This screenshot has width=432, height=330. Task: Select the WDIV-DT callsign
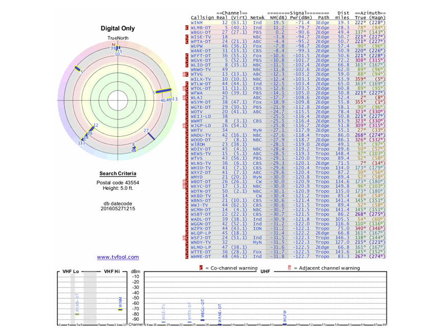[x=201, y=149]
